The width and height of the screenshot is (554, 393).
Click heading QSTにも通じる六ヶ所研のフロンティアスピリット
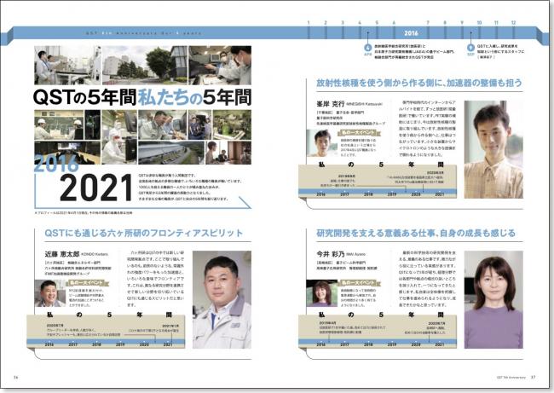pyautogui.click(x=144, y=233)
